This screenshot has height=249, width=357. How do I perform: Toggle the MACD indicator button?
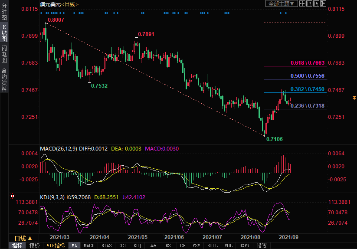point(89,246)
